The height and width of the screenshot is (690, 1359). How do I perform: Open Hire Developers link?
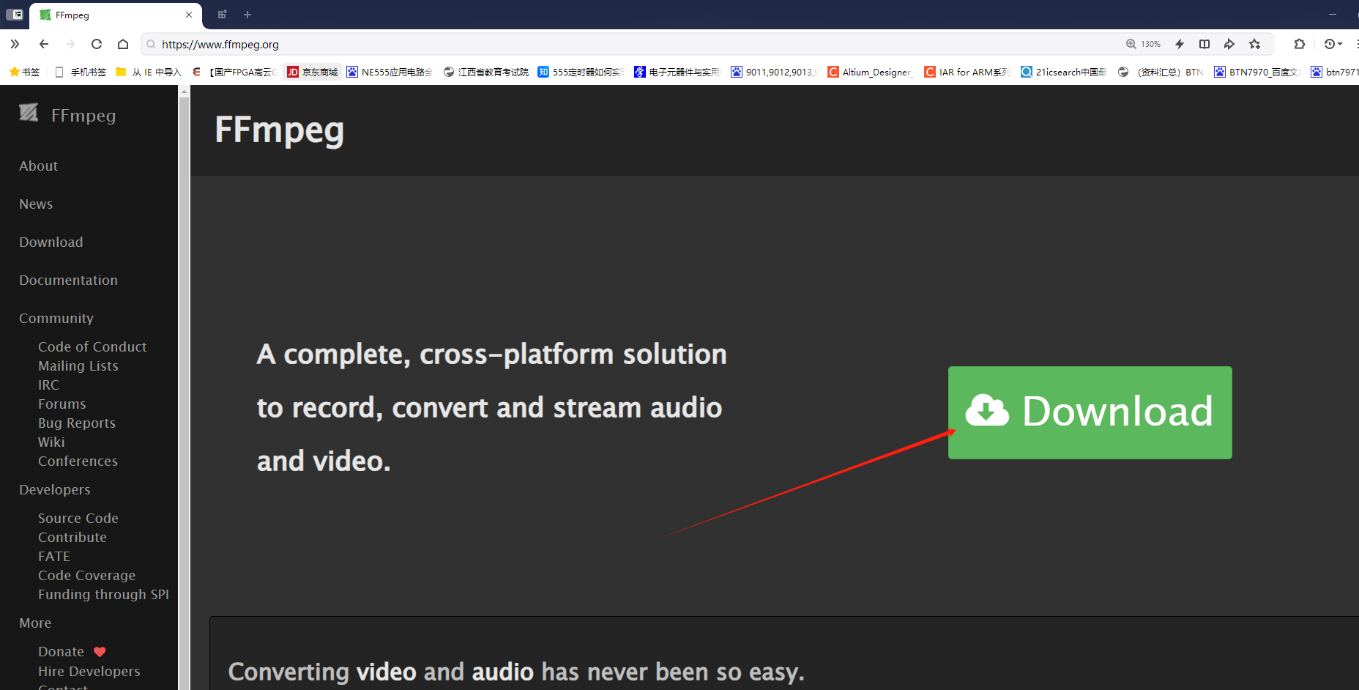point(89,671)
